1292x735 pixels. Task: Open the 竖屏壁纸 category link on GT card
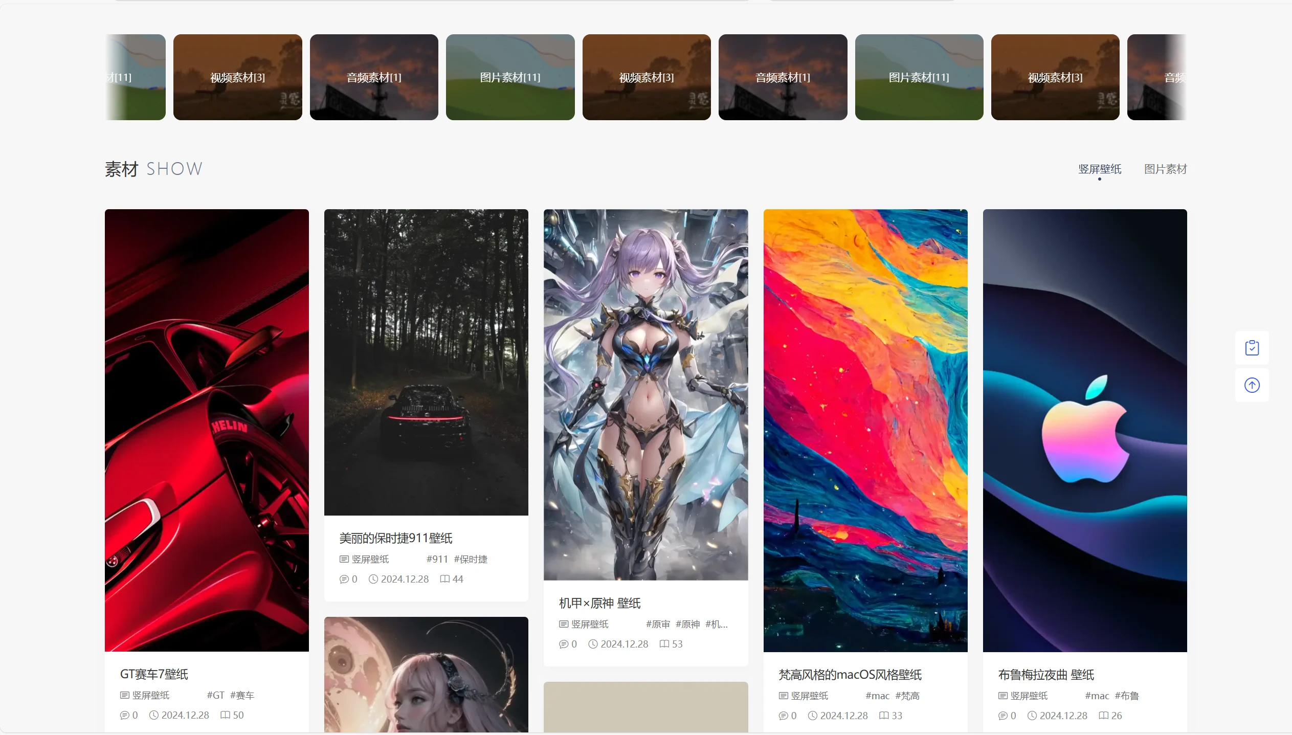[150, 695]
